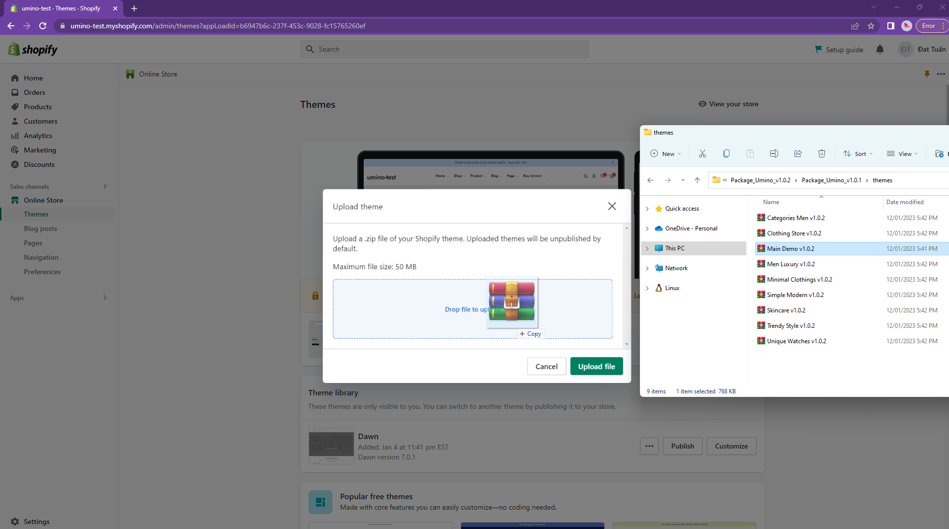The image size is (949, 529).
Task: Sort files by the Name column header
Action: coord(771,202)
